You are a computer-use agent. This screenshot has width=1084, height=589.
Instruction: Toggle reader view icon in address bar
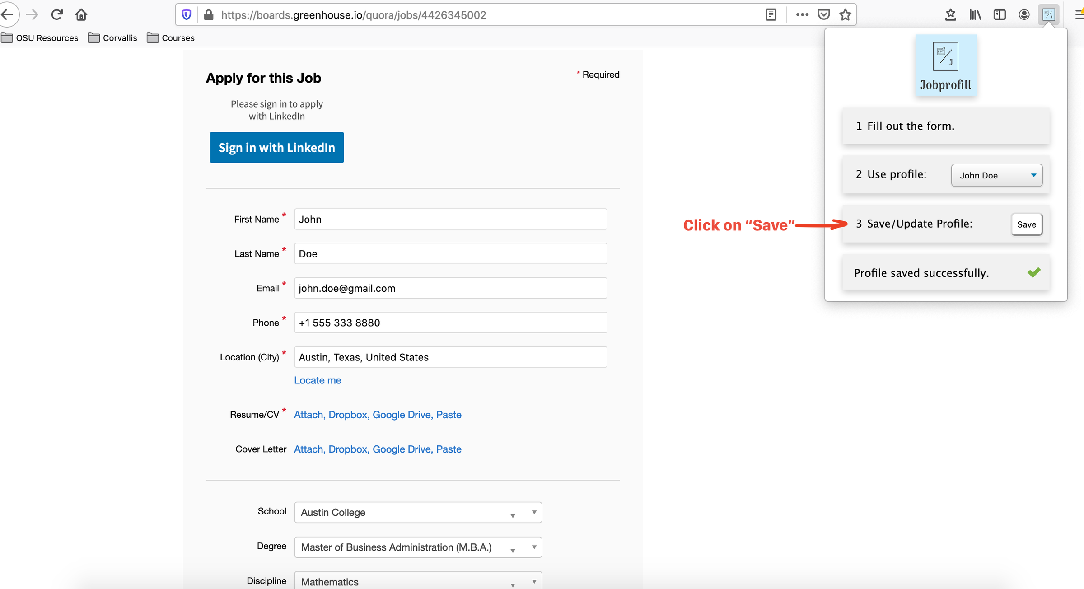pos(771,15)
